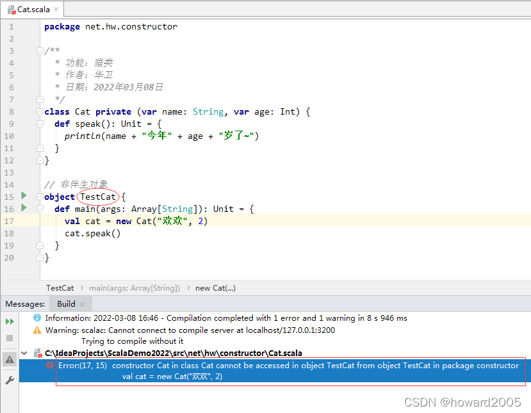This screenshot has height=413, width=531.
Task: Collapse speak method fold on line 9
Action: (x=40, y=124)
